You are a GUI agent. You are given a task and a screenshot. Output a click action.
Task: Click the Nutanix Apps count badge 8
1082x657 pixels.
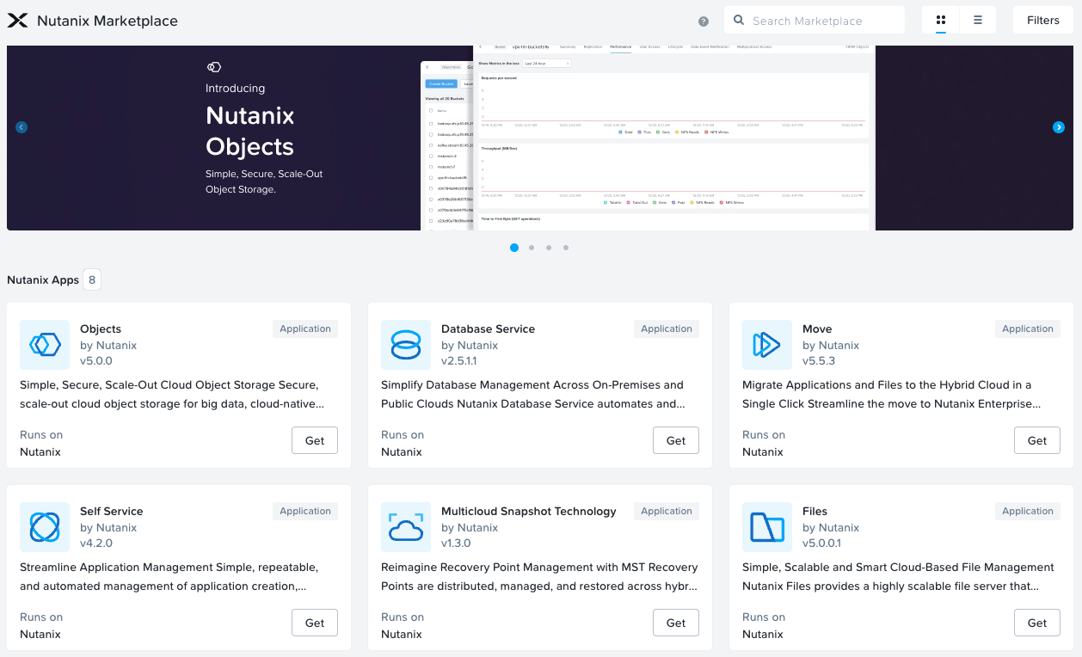pos(92,279)
